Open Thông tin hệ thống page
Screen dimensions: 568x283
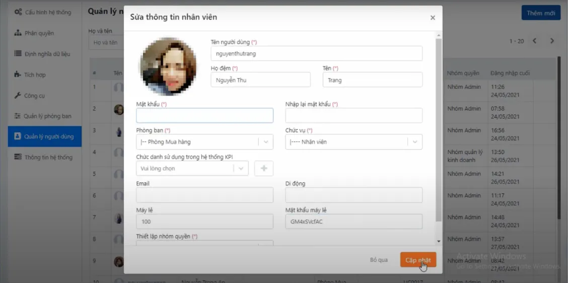click(44, 157)
